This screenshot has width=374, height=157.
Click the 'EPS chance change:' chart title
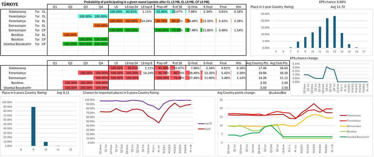[x=304, y=58]
